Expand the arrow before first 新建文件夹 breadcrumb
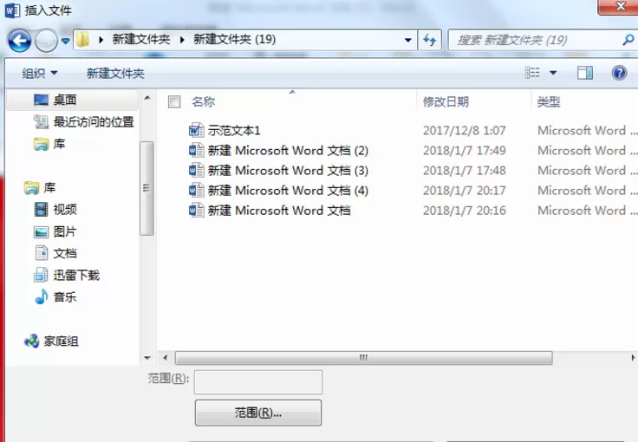Image resolution: width=638 pixels, height=442 pixels. [x=101, y=40]
